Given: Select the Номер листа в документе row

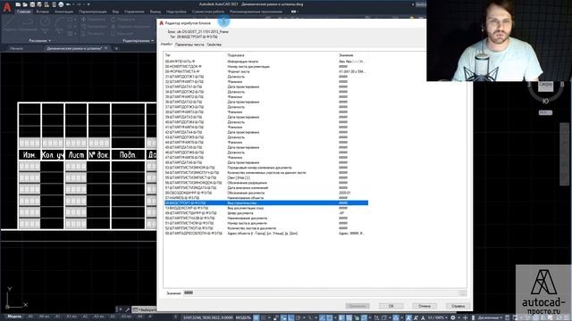Looking at the screenshot, I should [266, 223].
